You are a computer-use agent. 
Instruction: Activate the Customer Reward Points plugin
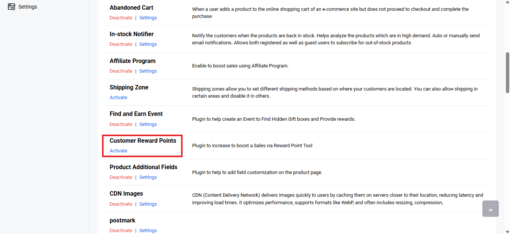118,151
